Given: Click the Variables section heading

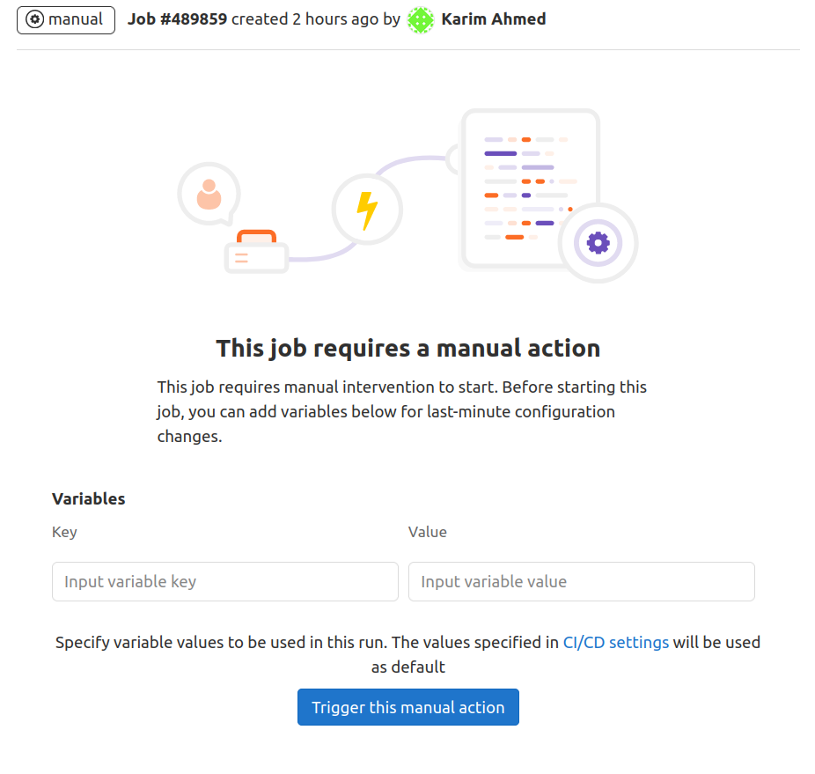Looking at the screenshot, I should pyautogui.click(x=88, y=499).
